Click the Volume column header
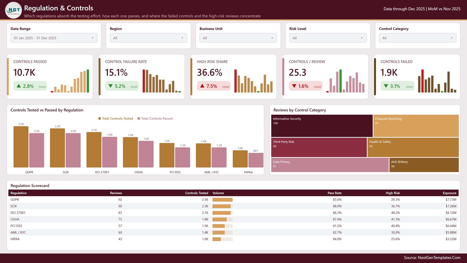This screenshot has width=467, height=263. pyautogui.click(x=218, y=193)
